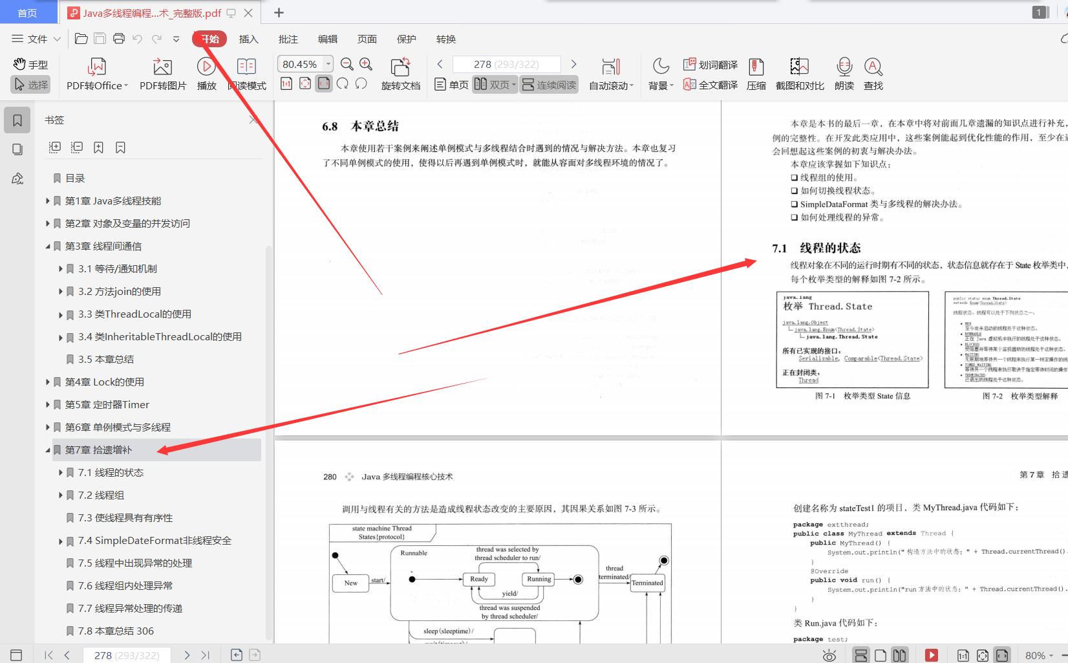Open the 旋转文档 rotate document tool

click(x=400, y=73)
